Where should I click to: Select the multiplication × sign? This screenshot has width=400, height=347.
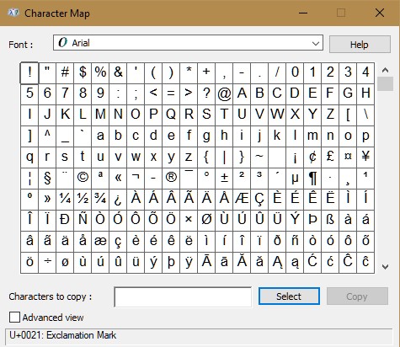pyautogui.click(x=189, y=221)
